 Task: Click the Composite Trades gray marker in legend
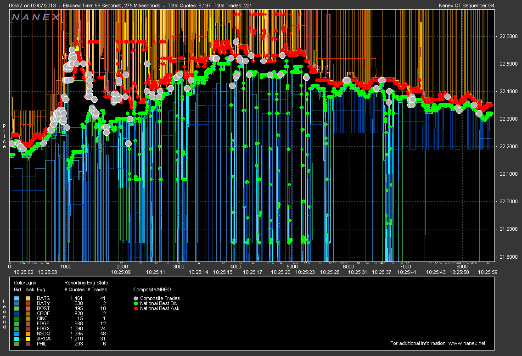136,299
